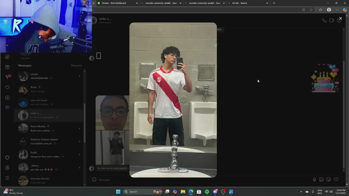Record a voice clip with microphone icon
349x196 pixels.
tap(314, 179)
